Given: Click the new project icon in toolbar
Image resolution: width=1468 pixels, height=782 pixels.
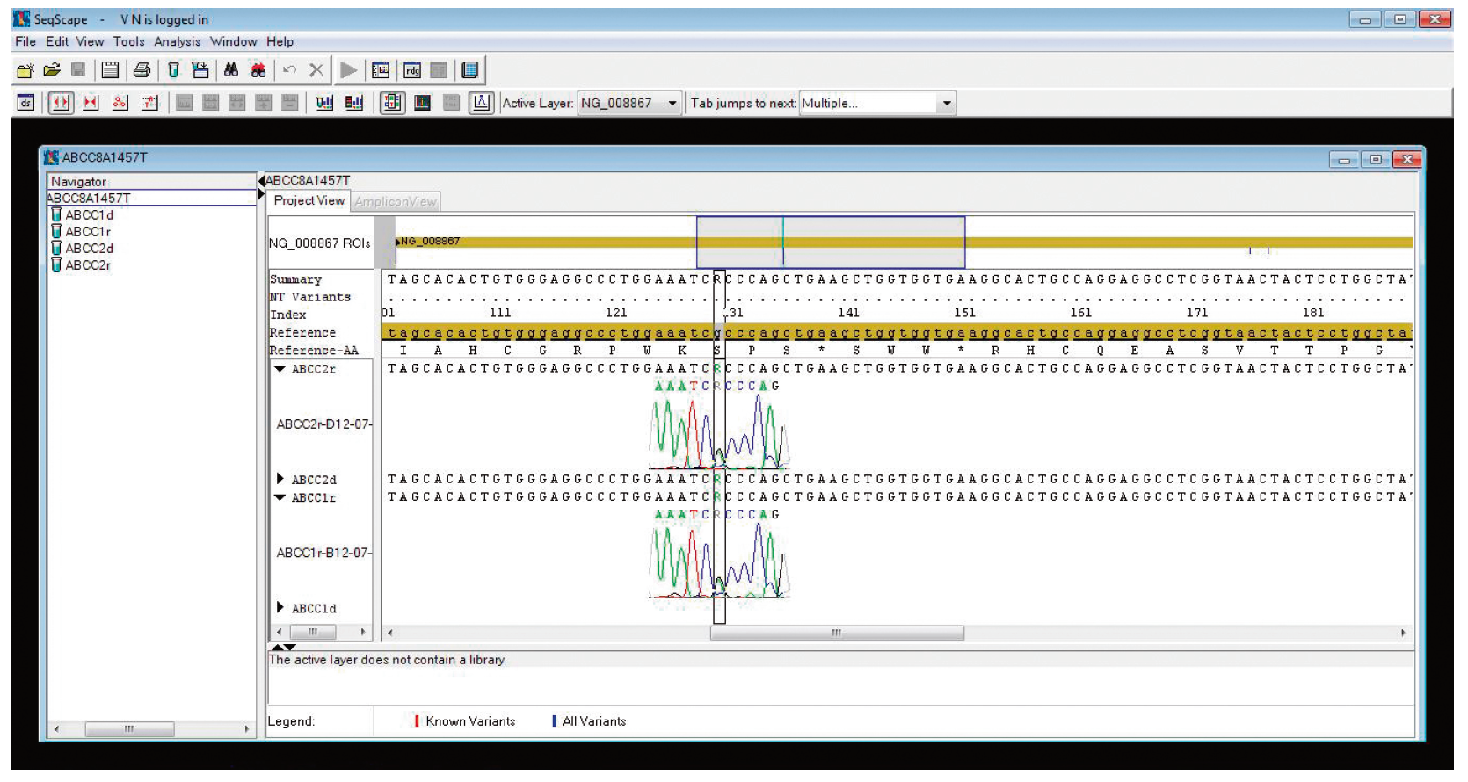Looking at the screenshot, I should (x=25, y=70).
